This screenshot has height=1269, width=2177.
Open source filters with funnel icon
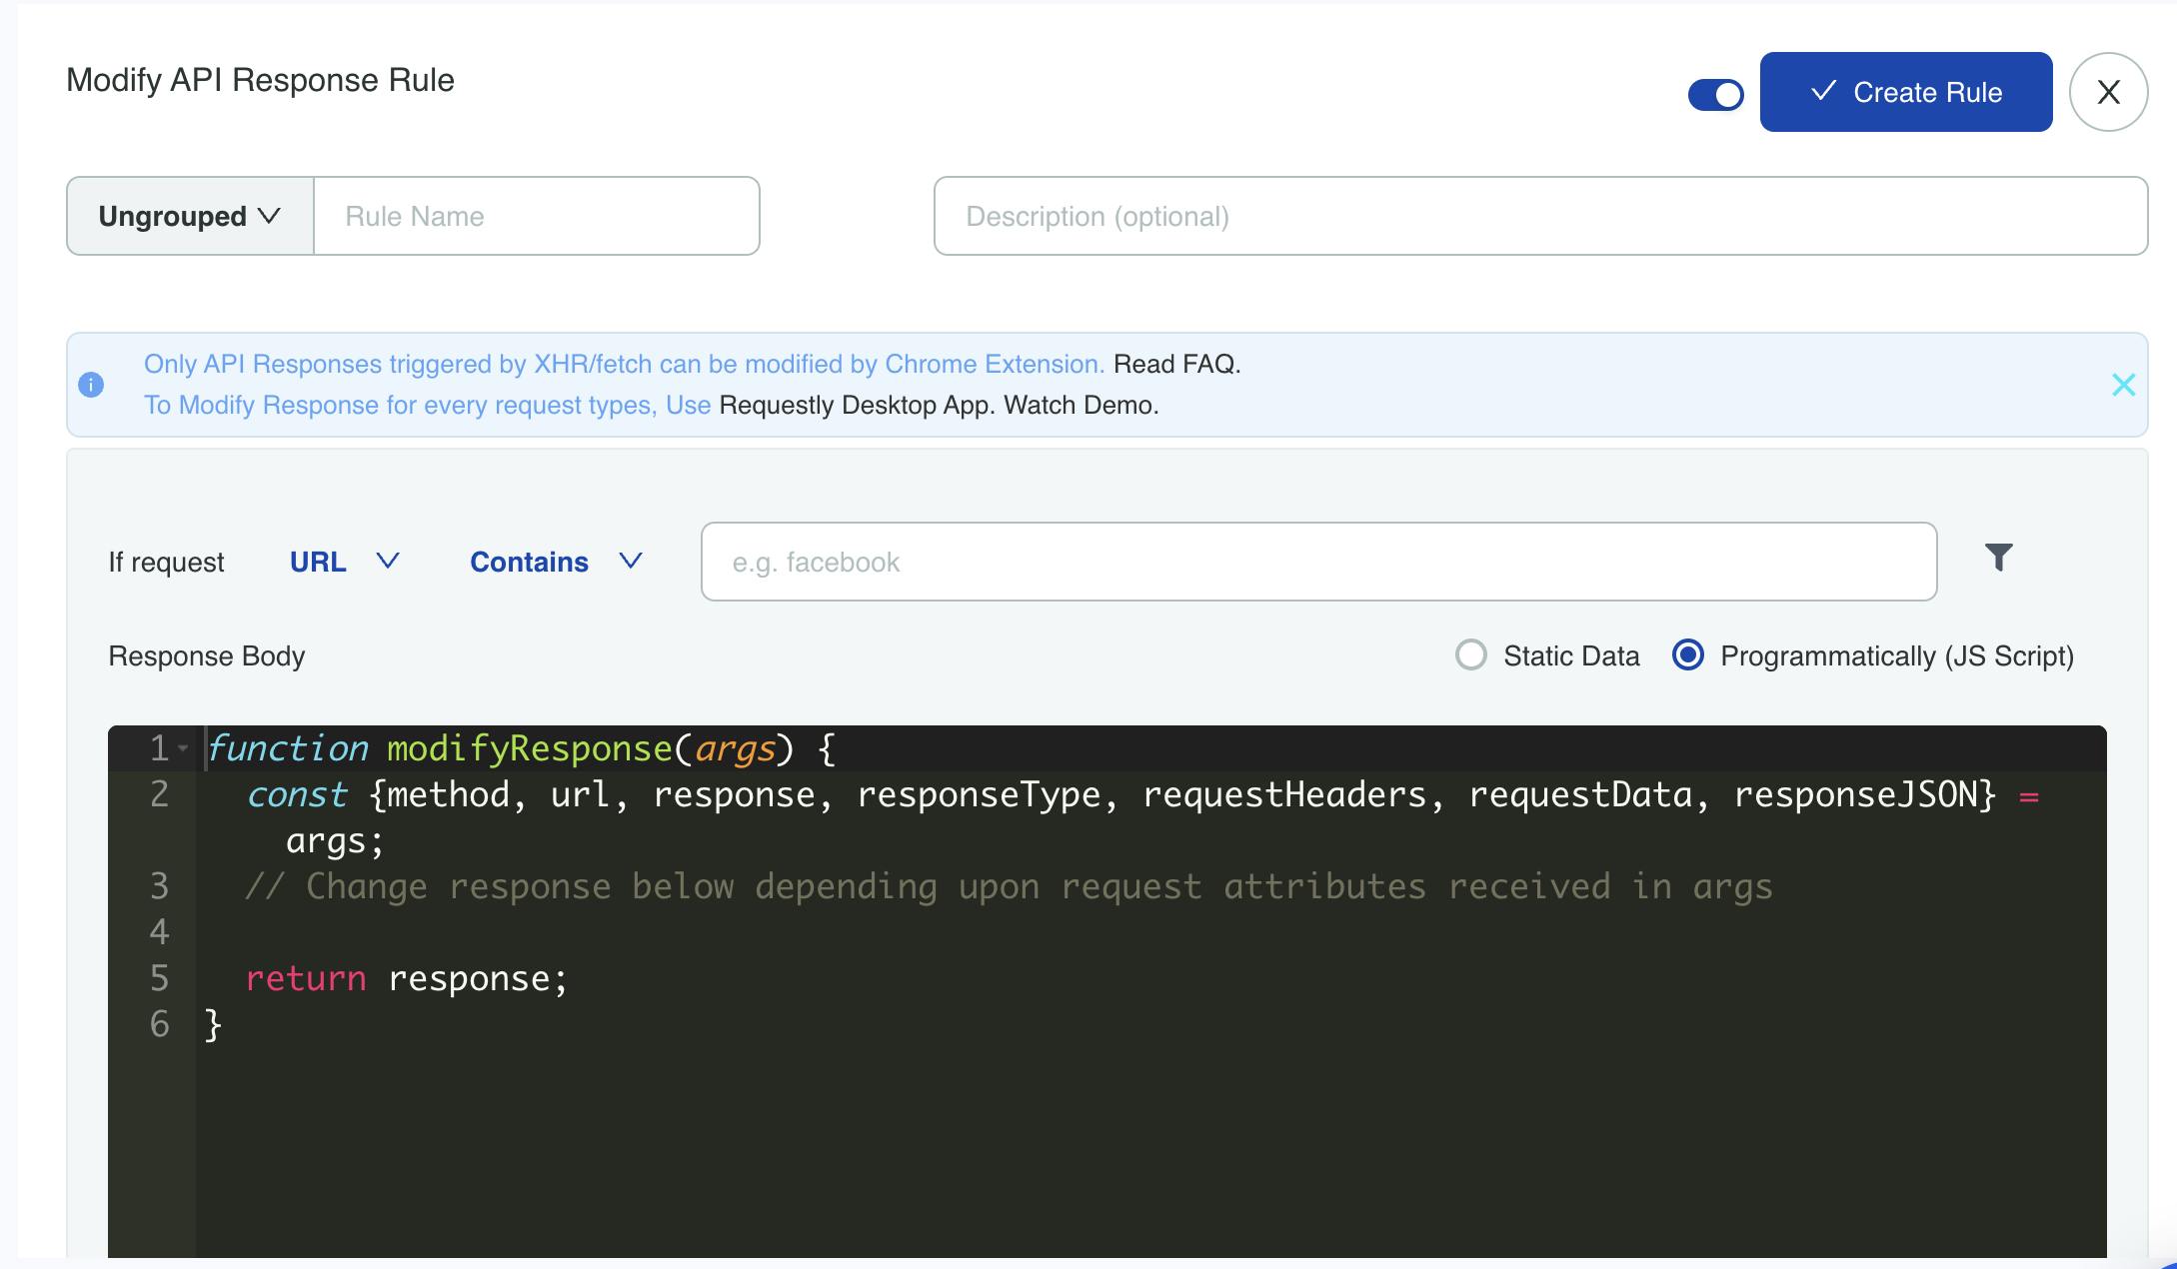click(1998, 558)
